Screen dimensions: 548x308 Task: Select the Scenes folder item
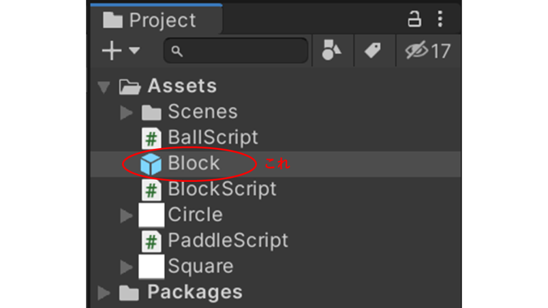[x=202, y=112]
